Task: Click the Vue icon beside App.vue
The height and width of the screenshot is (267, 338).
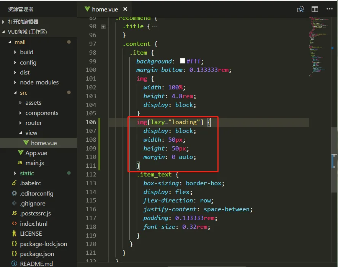Action: pyautogui.click(x=21, y=153)
